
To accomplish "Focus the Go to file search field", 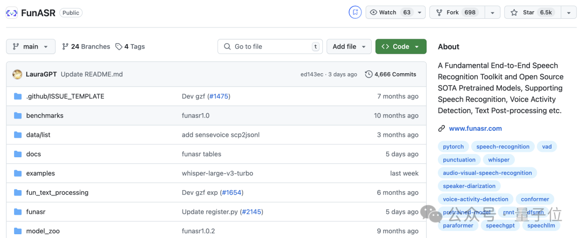I will coord(270,46).
